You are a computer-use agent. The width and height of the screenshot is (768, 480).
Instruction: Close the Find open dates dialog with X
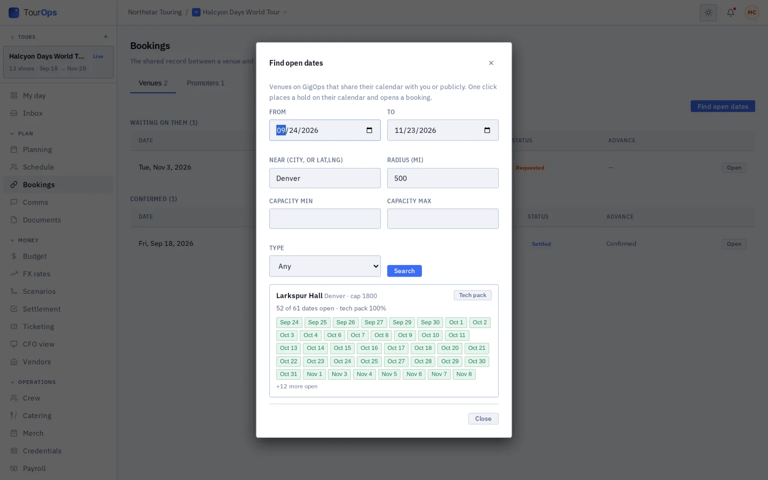pos(491,63)
